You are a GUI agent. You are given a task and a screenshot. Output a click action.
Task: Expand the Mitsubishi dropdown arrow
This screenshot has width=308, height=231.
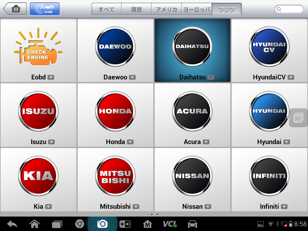point(136,207)
